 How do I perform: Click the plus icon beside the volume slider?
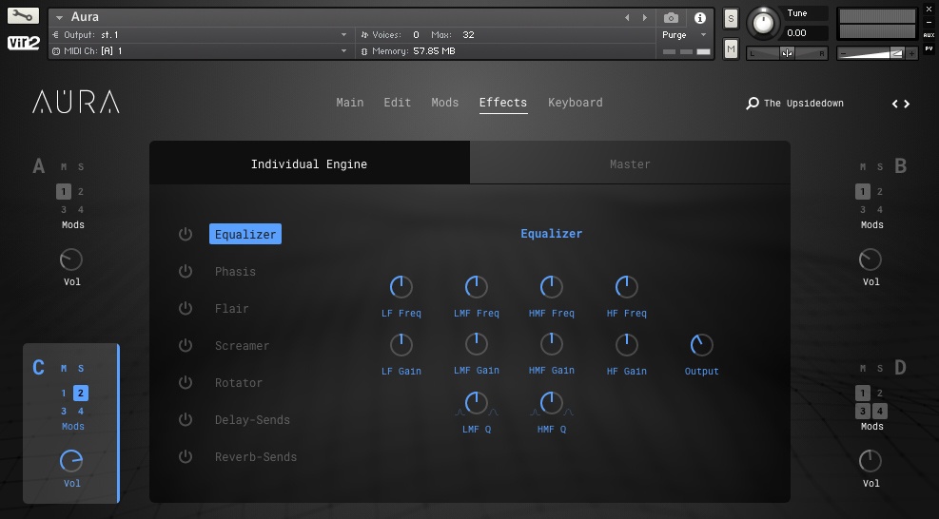(911, 53)
